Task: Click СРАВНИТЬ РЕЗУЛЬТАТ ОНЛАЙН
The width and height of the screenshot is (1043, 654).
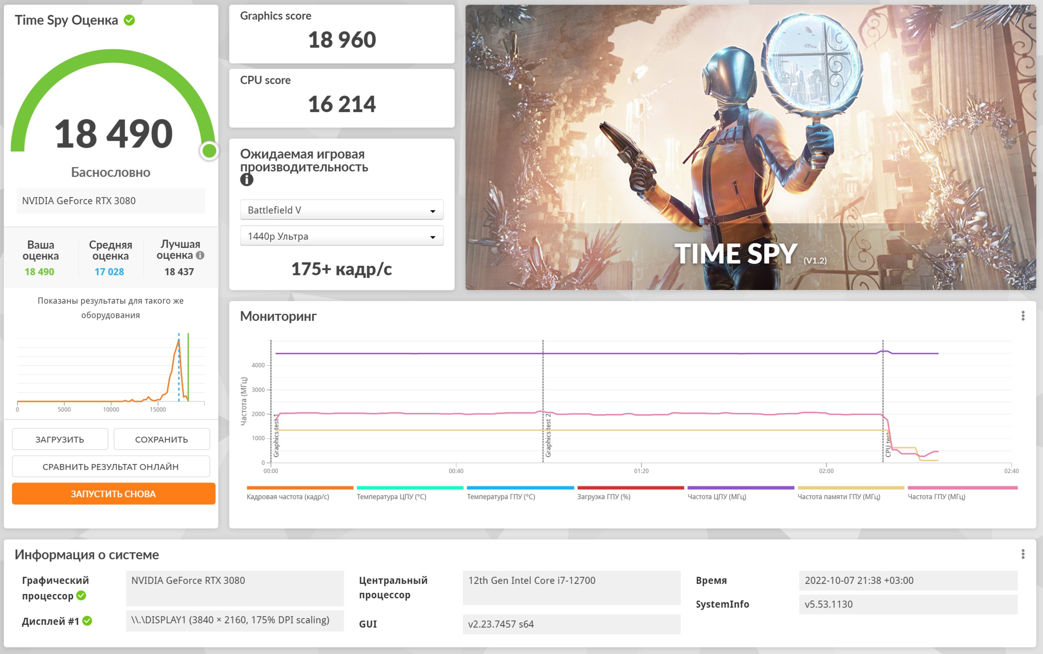Action: (x=111, y=467)
